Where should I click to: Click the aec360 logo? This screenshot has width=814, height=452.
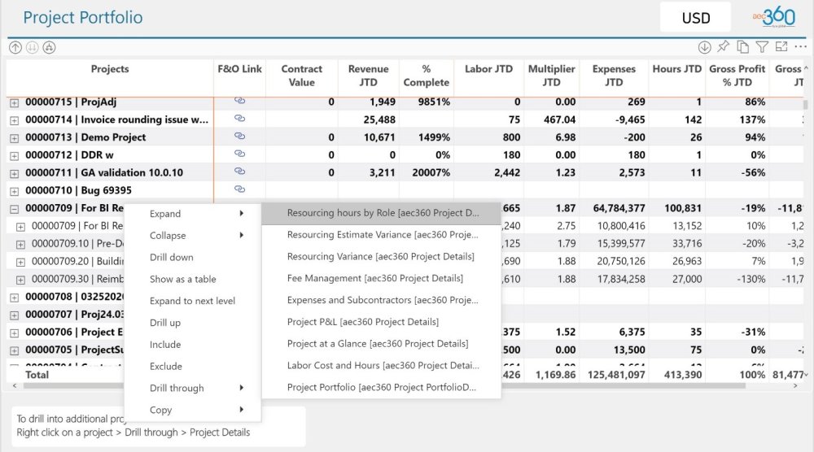774,17
